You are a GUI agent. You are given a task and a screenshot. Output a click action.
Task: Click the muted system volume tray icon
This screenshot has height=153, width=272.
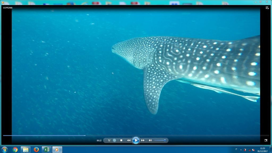click(x=253, y=150)
